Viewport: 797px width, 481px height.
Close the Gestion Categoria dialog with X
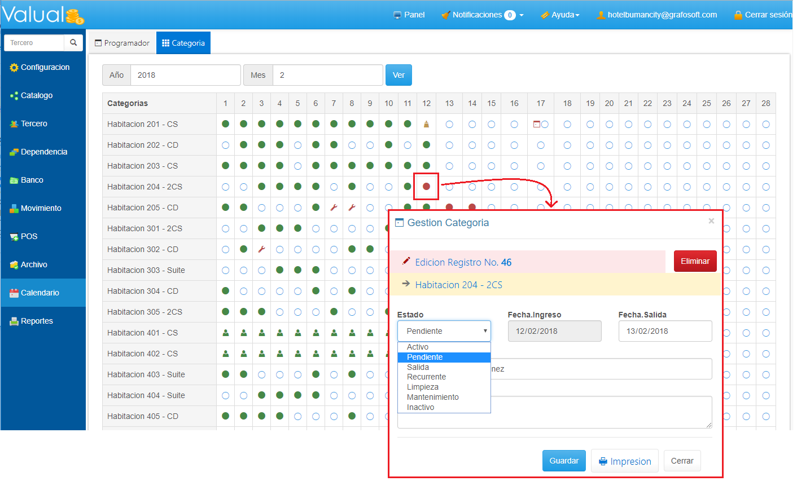click(711, 221)
